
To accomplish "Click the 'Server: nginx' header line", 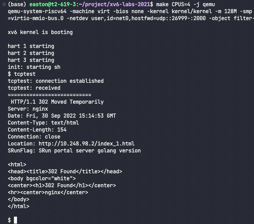I will tap(28, 109).
